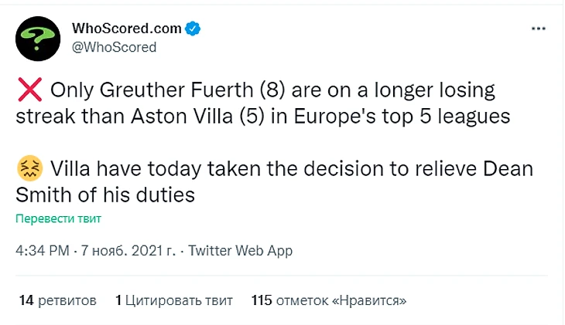
Task: Click 'Twitter Web App' source link
Action: [241, 251]
